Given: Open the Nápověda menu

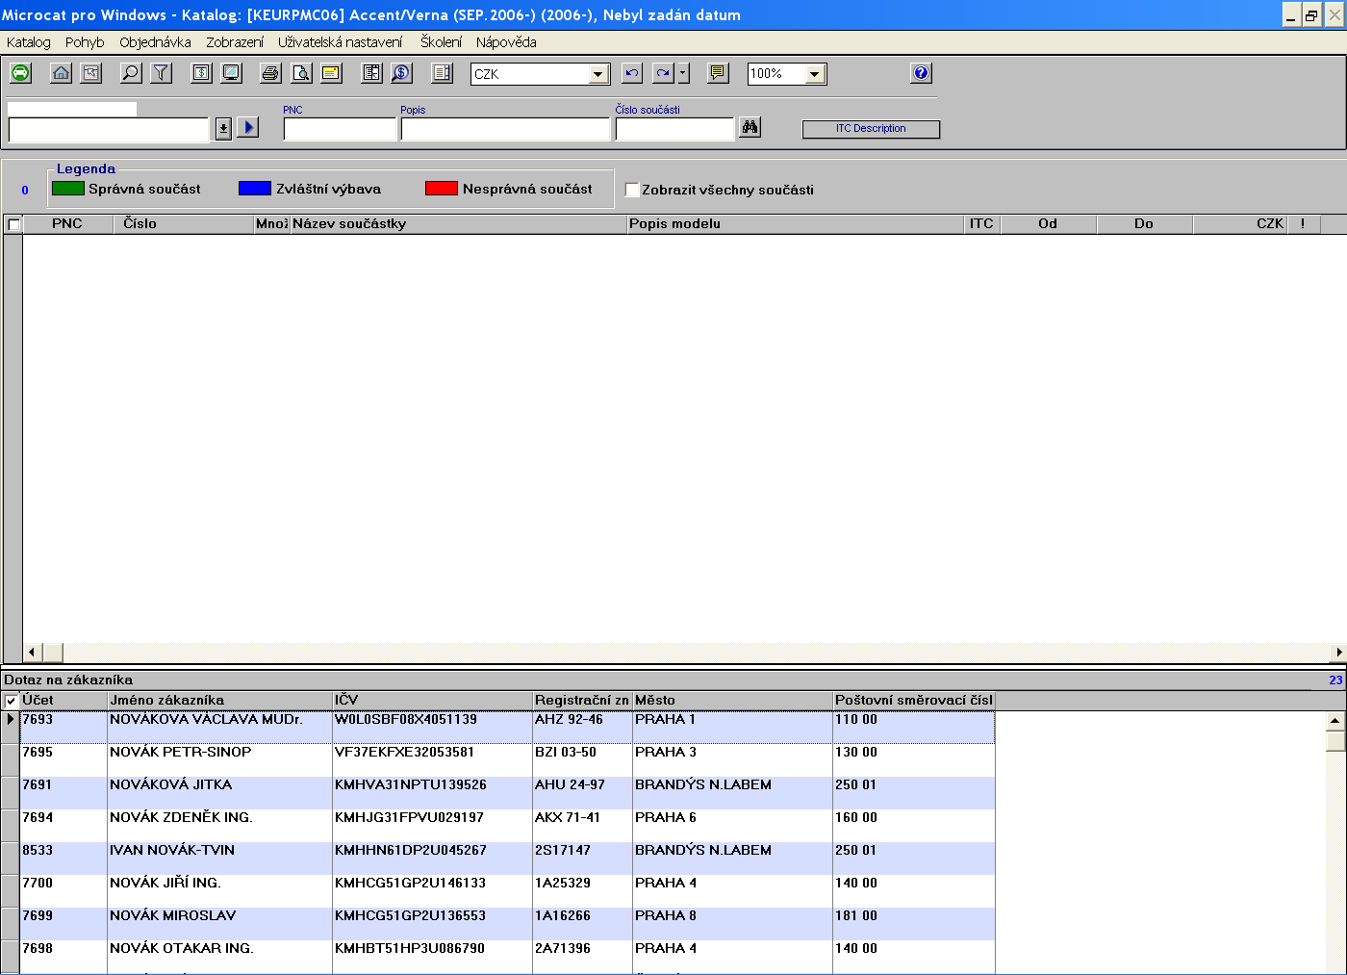Looking at the screenshot, I should click(x=506, y=42).
